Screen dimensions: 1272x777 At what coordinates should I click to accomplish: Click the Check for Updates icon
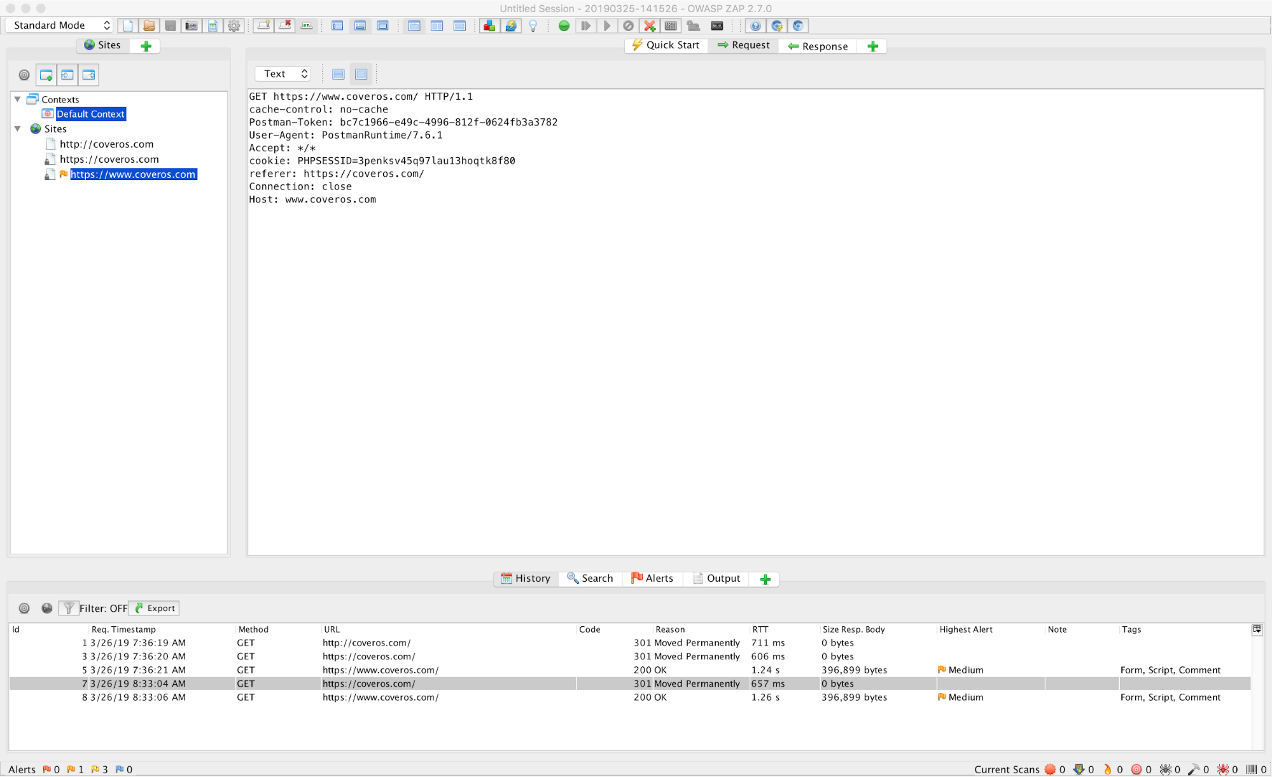pyautogui.click(x=510, y=25)
